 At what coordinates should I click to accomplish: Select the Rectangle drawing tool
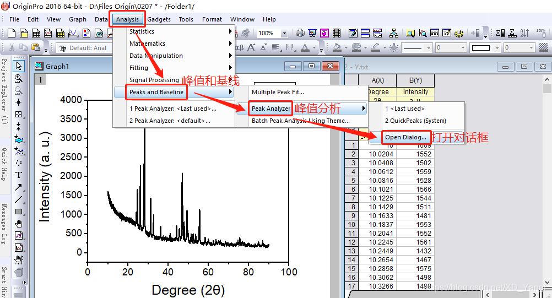tap(19, 212)
